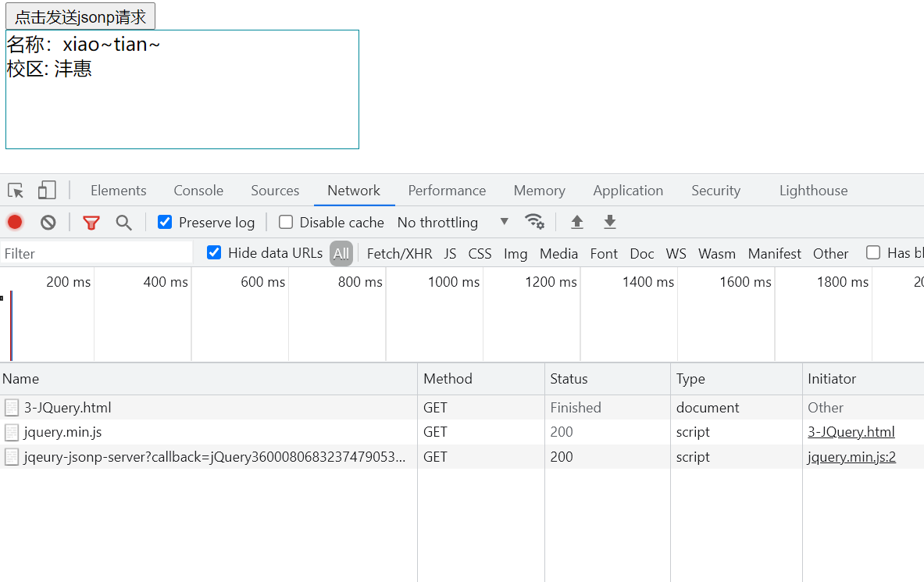Select the jqeury-jsonp-server request row
This screenshot has height=582, width=924.
pos(214,457)
